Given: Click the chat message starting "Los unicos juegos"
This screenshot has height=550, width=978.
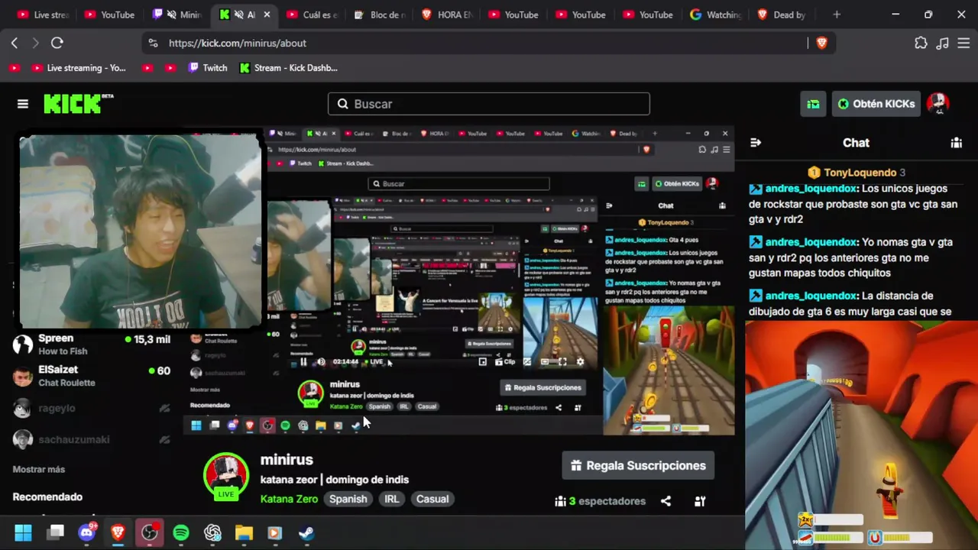Looking at the screenshot, I should click(x=853, y=204).
